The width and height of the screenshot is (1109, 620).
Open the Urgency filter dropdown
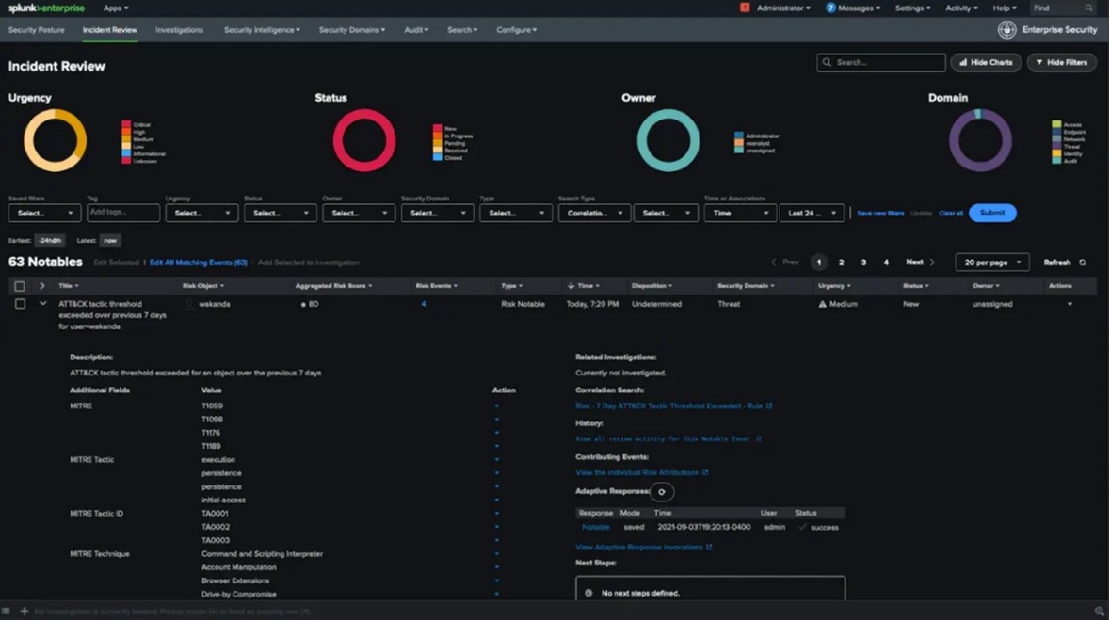point(201,213)
